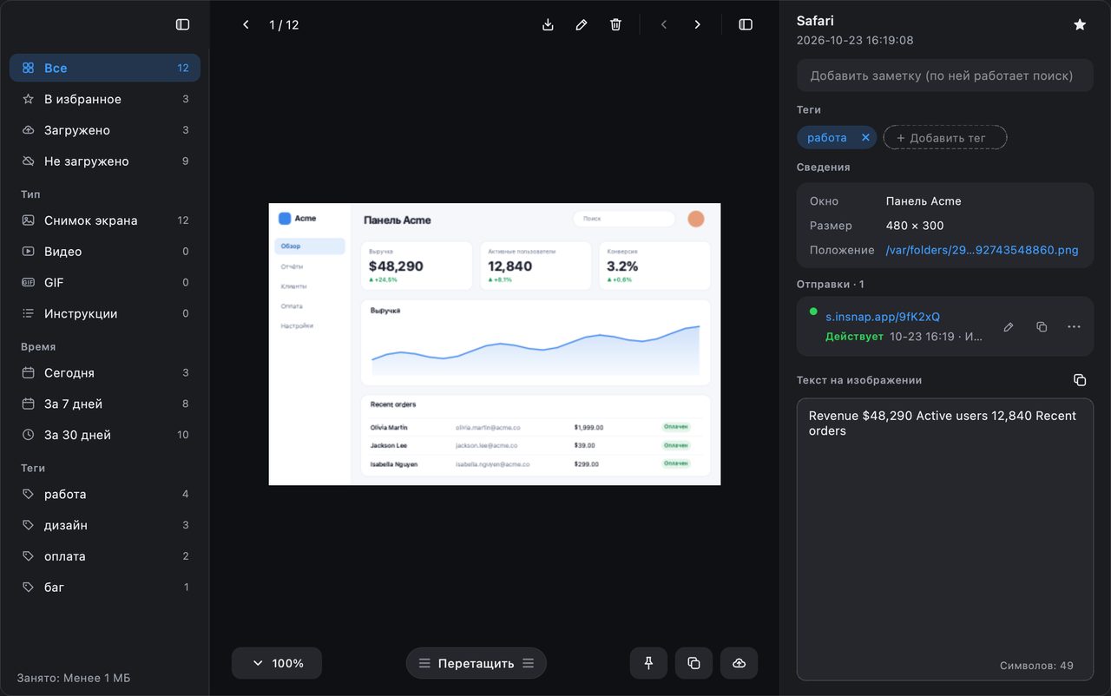
Task: Filter by the "работа" tag in sidebar
Action: tap(105, 495)
